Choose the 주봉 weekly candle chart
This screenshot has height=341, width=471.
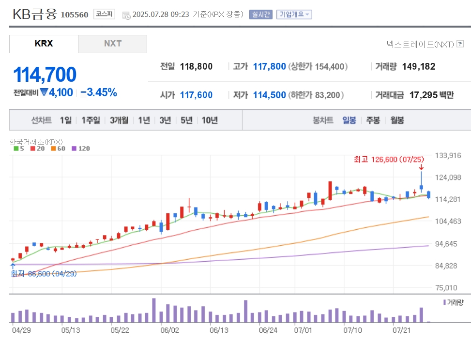(x=373, y=120)
